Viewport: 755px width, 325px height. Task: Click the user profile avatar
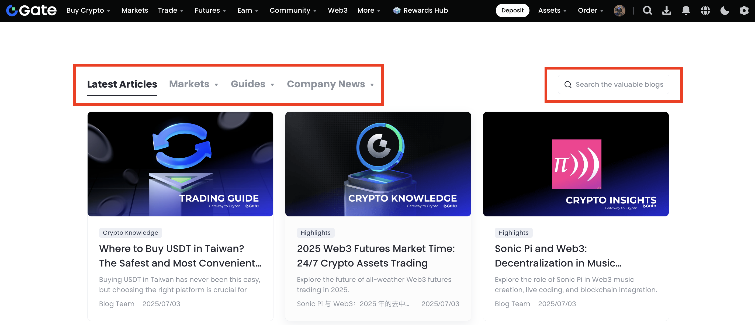(619, 11)
